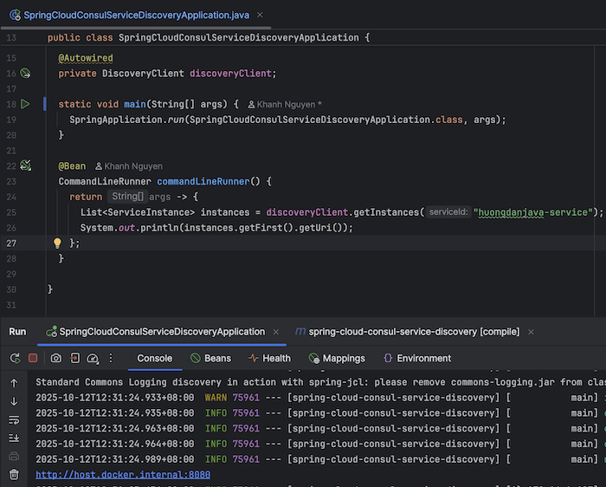This screenshot has height=487, width=606.
Task: Switch to the Beans tab
Action: point(210,358)
